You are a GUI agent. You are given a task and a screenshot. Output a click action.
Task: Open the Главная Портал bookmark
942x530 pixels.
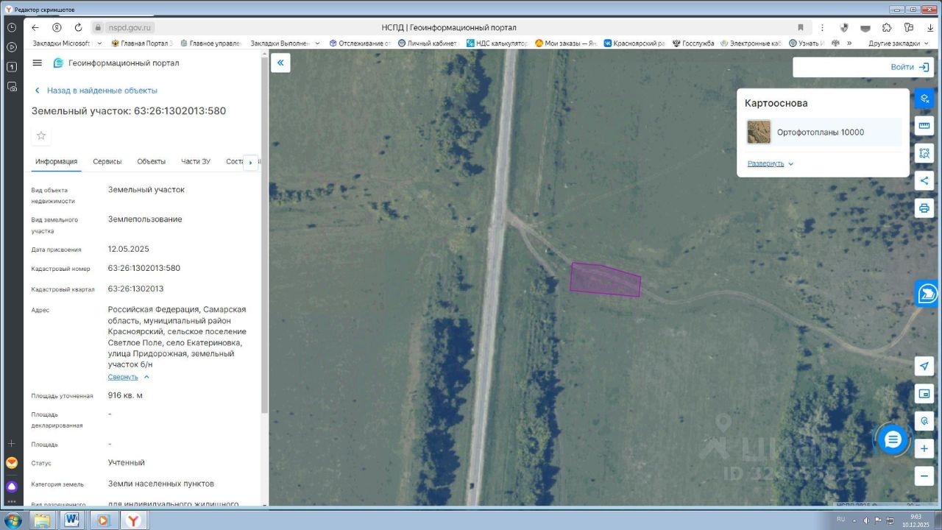coord(143,43)
